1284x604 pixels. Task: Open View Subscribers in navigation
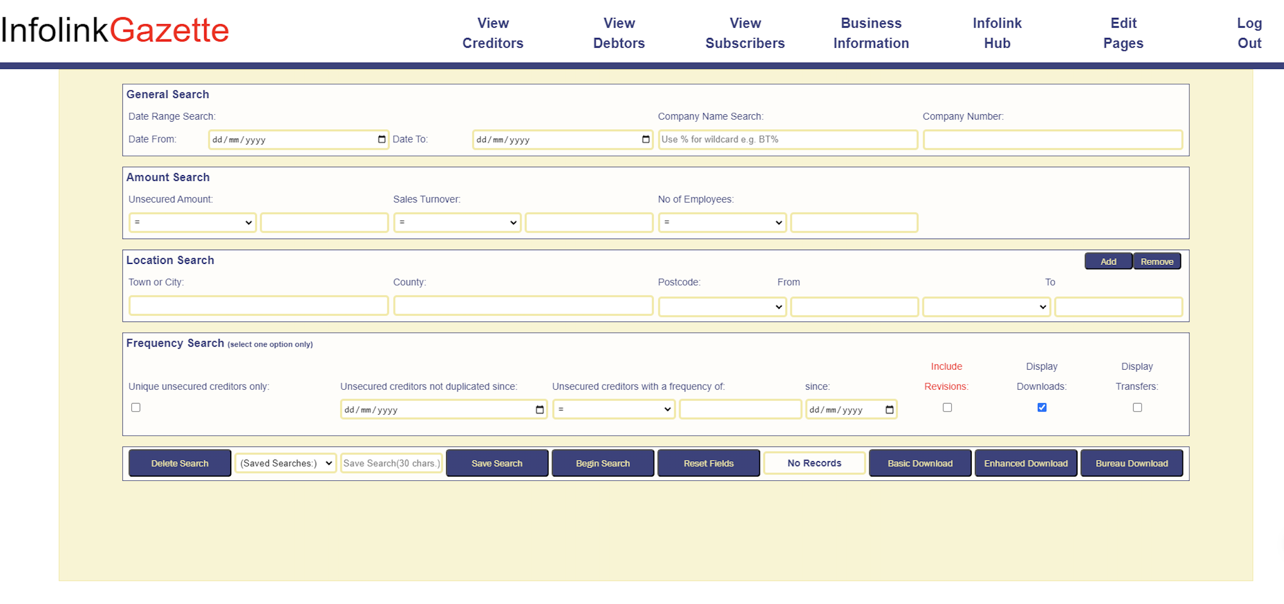(x=745, y=33)
